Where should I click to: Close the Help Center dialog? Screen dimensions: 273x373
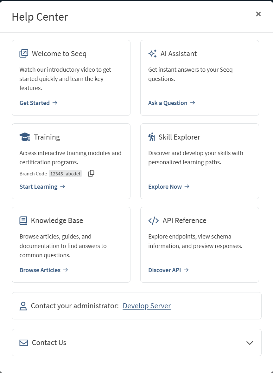(x=258, y=14)
